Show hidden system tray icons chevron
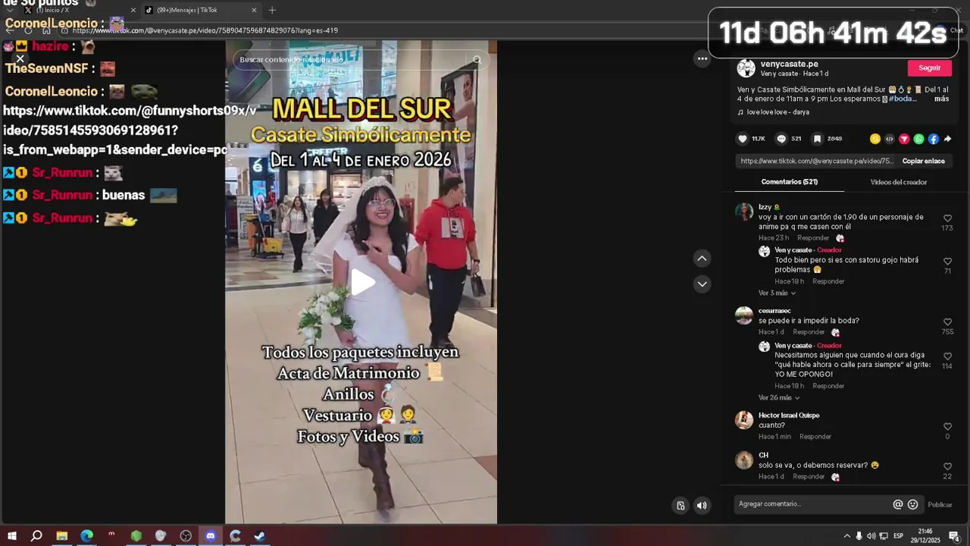This screenshot has height=546, width=970. [846, 536]
